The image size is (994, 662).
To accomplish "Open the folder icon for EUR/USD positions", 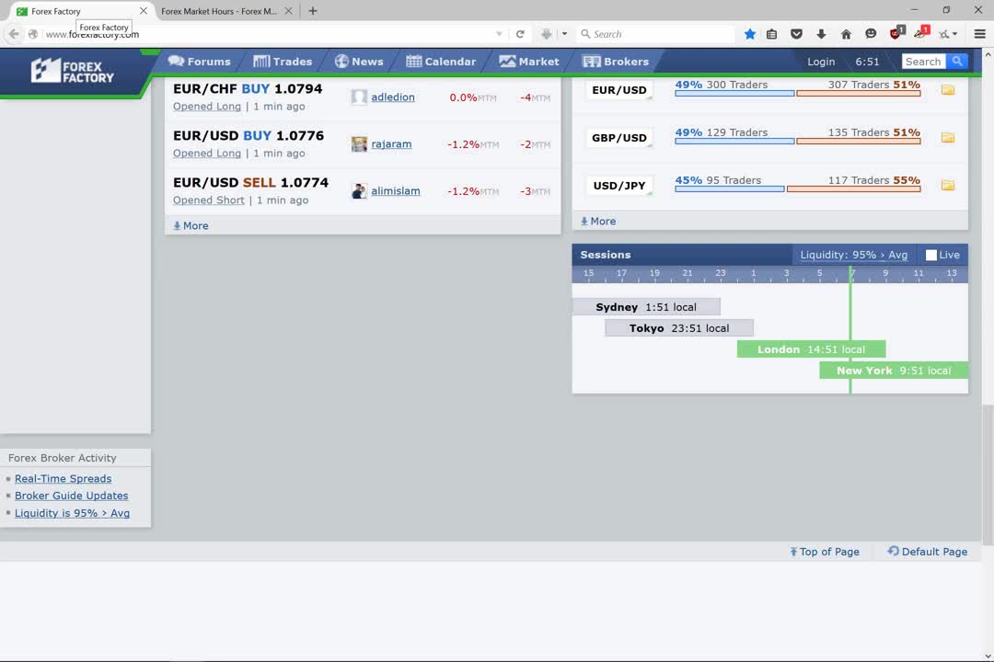I will [x=947, y=90].
